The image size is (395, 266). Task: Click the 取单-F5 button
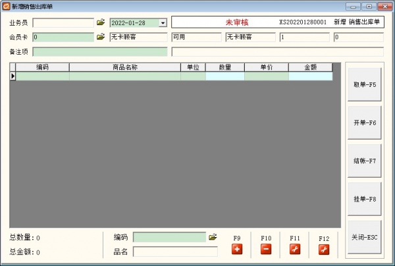[365, 85]
